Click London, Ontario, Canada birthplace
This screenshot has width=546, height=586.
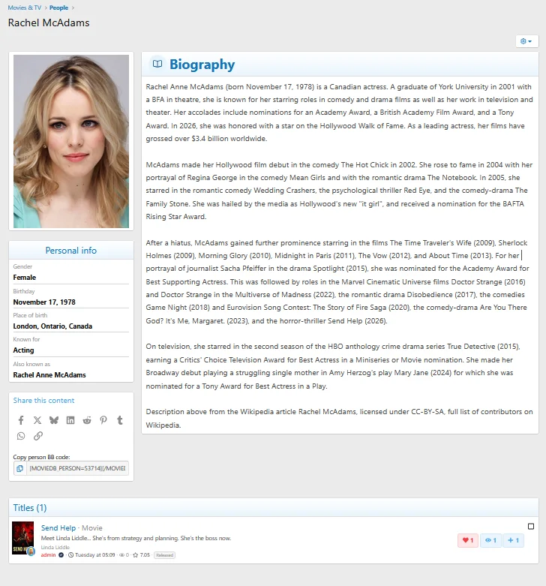point(52,326)
